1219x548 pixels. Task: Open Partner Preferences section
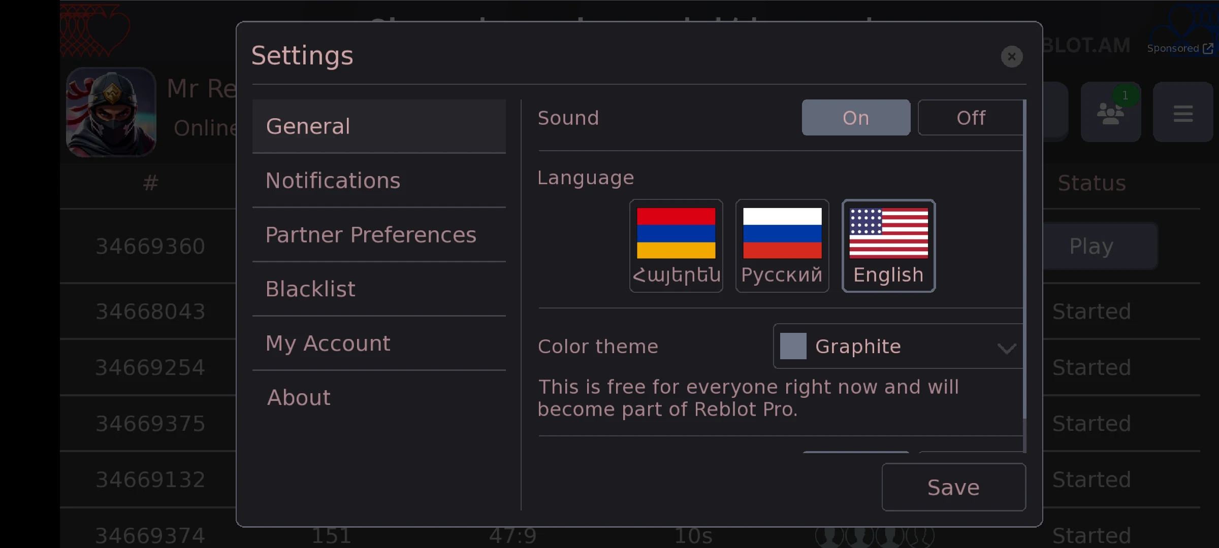379,235
